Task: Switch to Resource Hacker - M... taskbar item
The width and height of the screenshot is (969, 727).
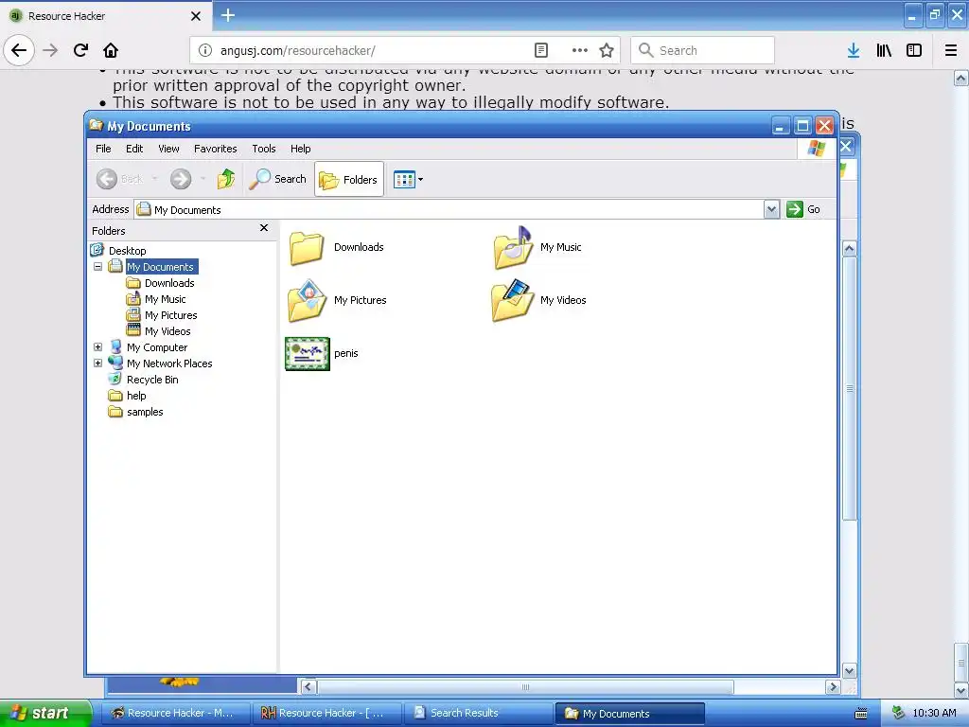Action: point(175,713)
